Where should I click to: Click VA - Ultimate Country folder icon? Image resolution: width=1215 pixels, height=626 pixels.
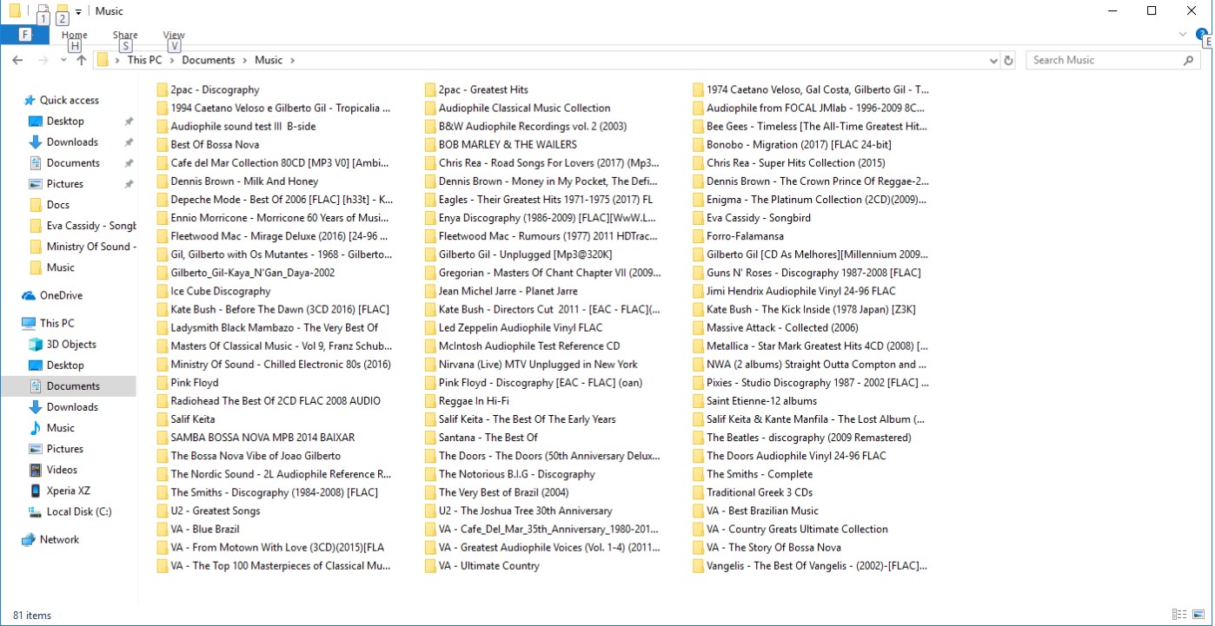[x=430, y=565]
